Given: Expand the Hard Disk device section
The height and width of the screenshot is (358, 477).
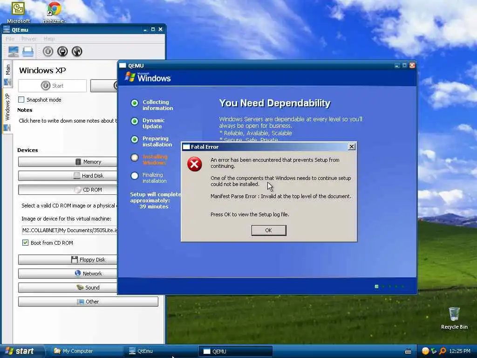Looking at the screenshot, I should coord(68,176).
